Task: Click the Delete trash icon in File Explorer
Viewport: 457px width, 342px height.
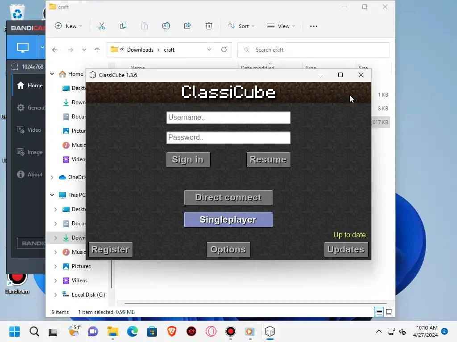Action: click(209, 26)
